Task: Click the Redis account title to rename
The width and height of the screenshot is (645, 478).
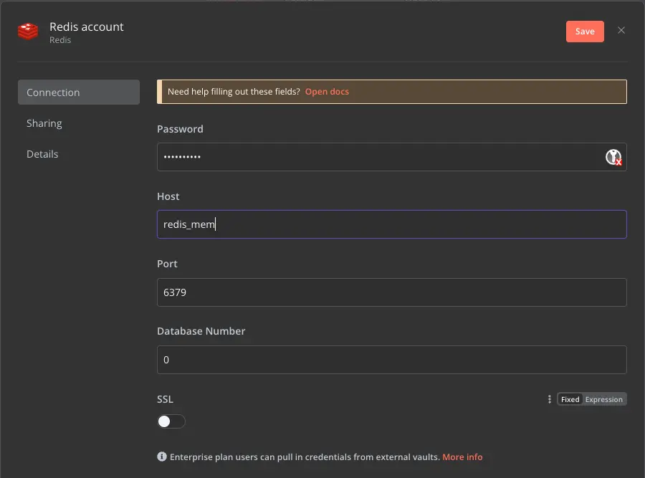Action: pos(87,27)
